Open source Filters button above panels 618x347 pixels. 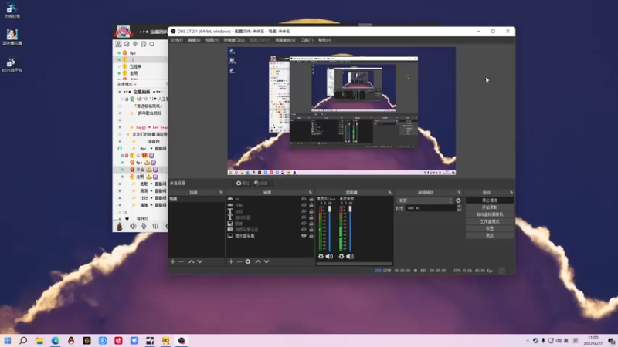[261, 183]
